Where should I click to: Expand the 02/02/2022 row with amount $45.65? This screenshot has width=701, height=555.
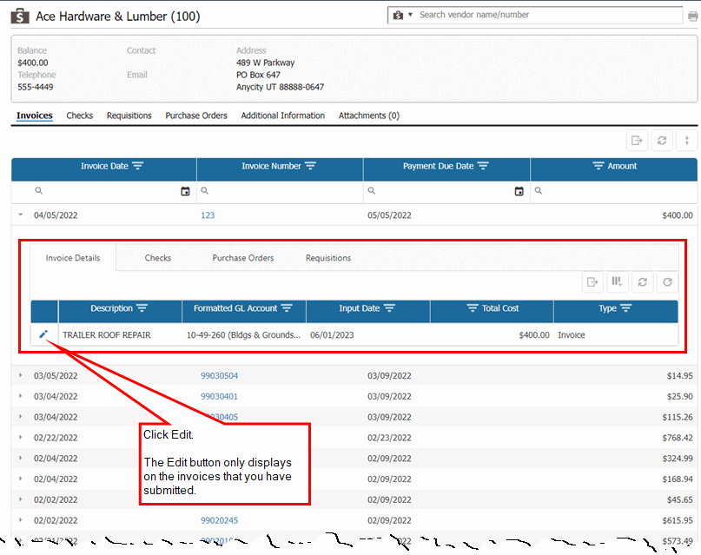click(x=21, y=499)
